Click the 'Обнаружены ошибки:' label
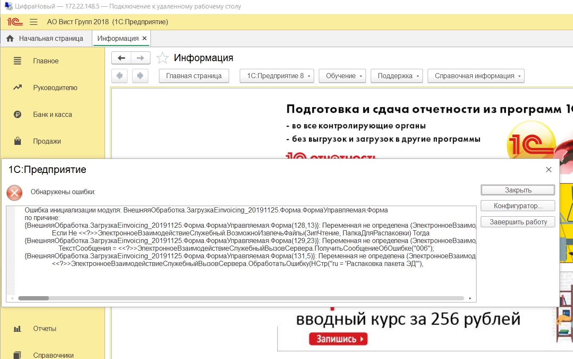 [63, 192]
